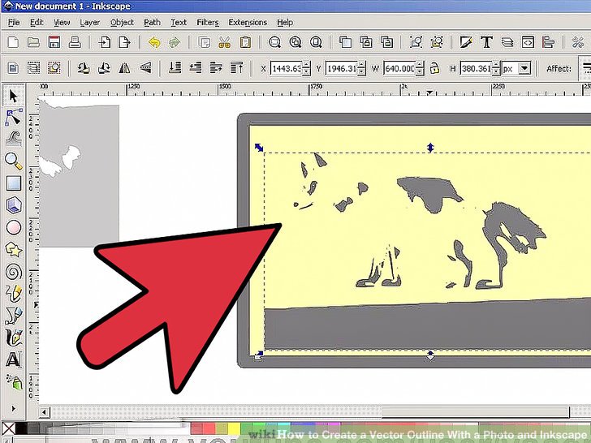591x443 pixels.
Task: Click the yellow palette swatch
Action: click(x=234, y=428)
